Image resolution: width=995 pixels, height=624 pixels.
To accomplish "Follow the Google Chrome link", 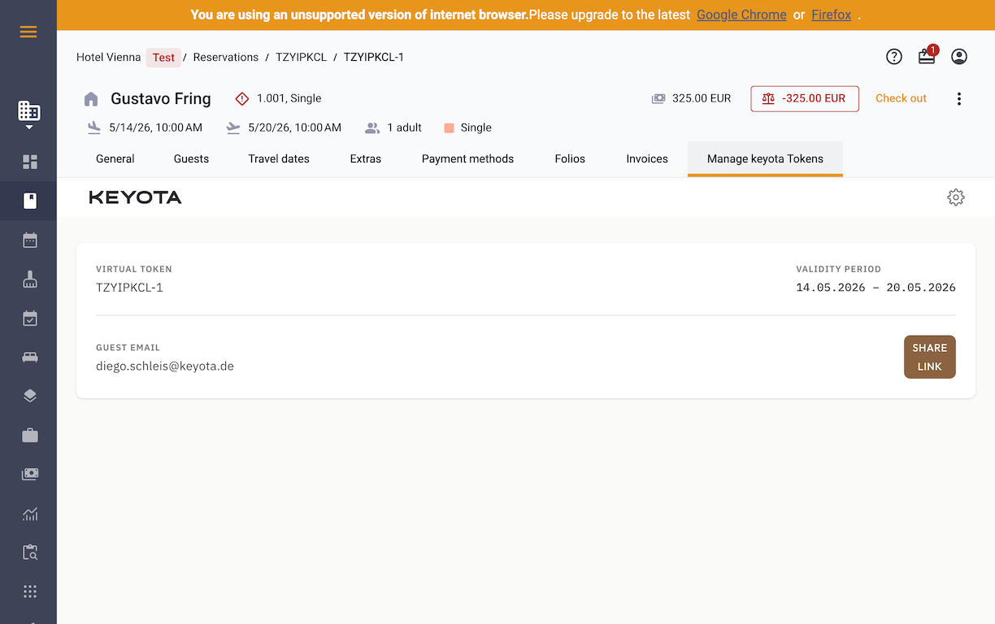I will coord(741,15).
